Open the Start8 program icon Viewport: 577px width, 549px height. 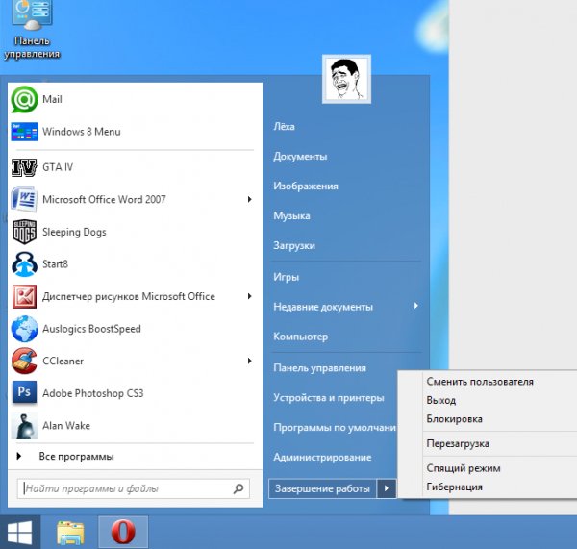pyautogui.click(x=24, y=264)
